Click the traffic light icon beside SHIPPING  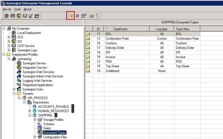[56, 115]
